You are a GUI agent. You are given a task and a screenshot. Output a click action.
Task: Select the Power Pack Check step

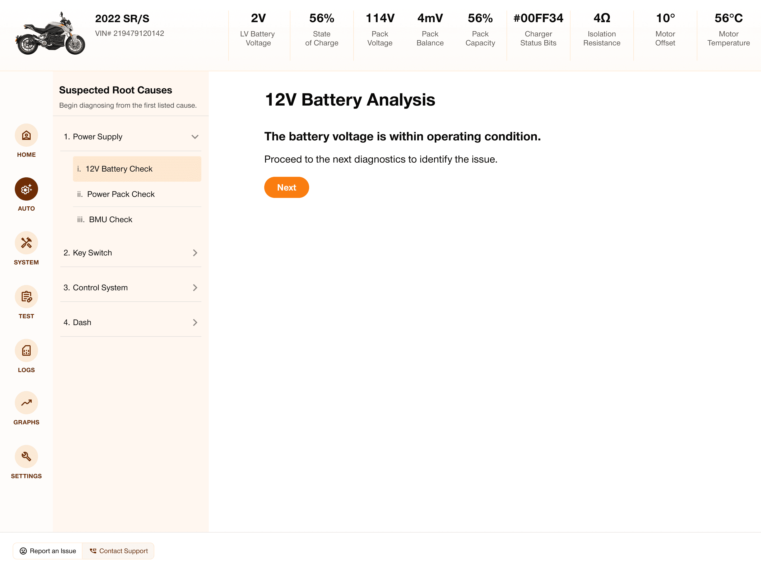click(121, 194)
